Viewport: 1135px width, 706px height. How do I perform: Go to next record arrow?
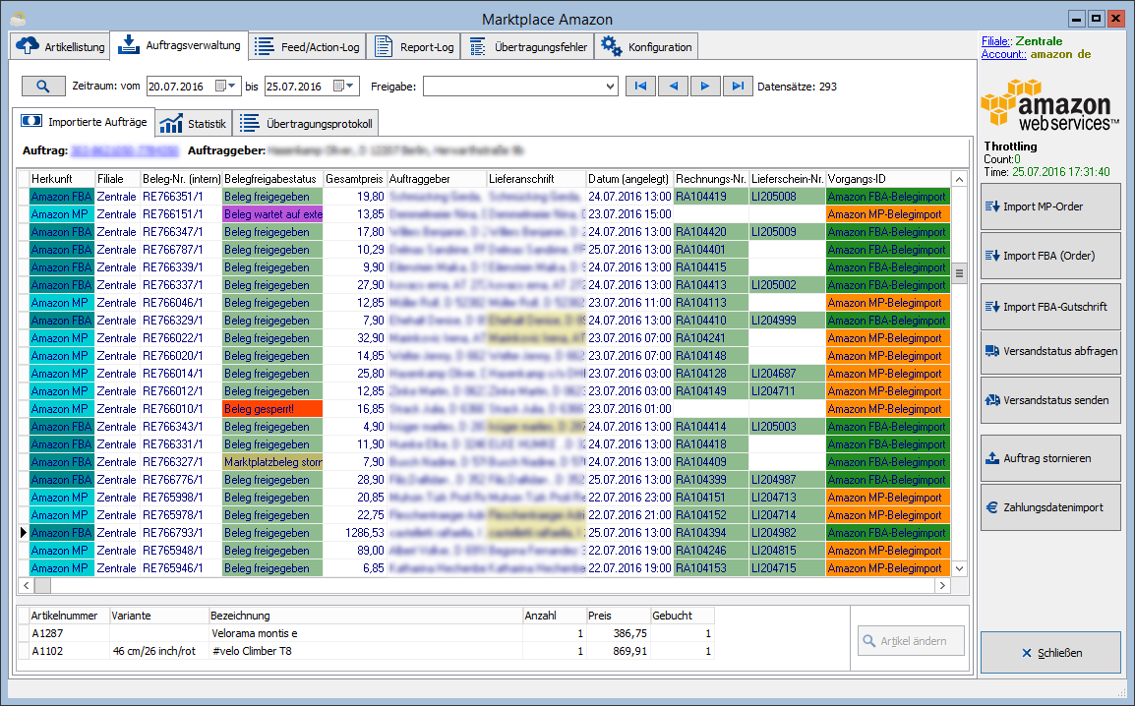[x=705, y=87]
